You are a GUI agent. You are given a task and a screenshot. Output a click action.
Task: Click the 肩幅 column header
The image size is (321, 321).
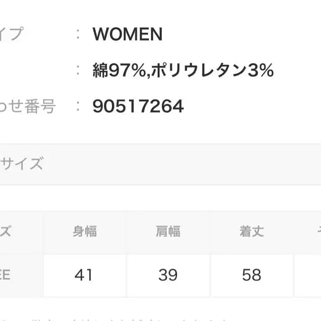[x=168, y=231]
